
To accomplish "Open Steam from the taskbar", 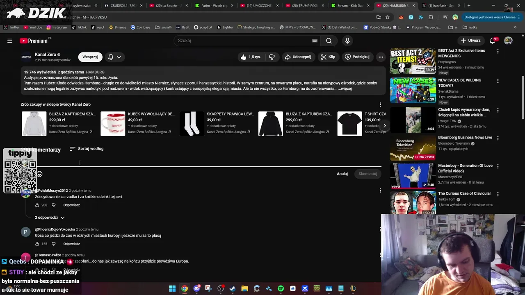I will pyautogui.click(x=233, y=288).
